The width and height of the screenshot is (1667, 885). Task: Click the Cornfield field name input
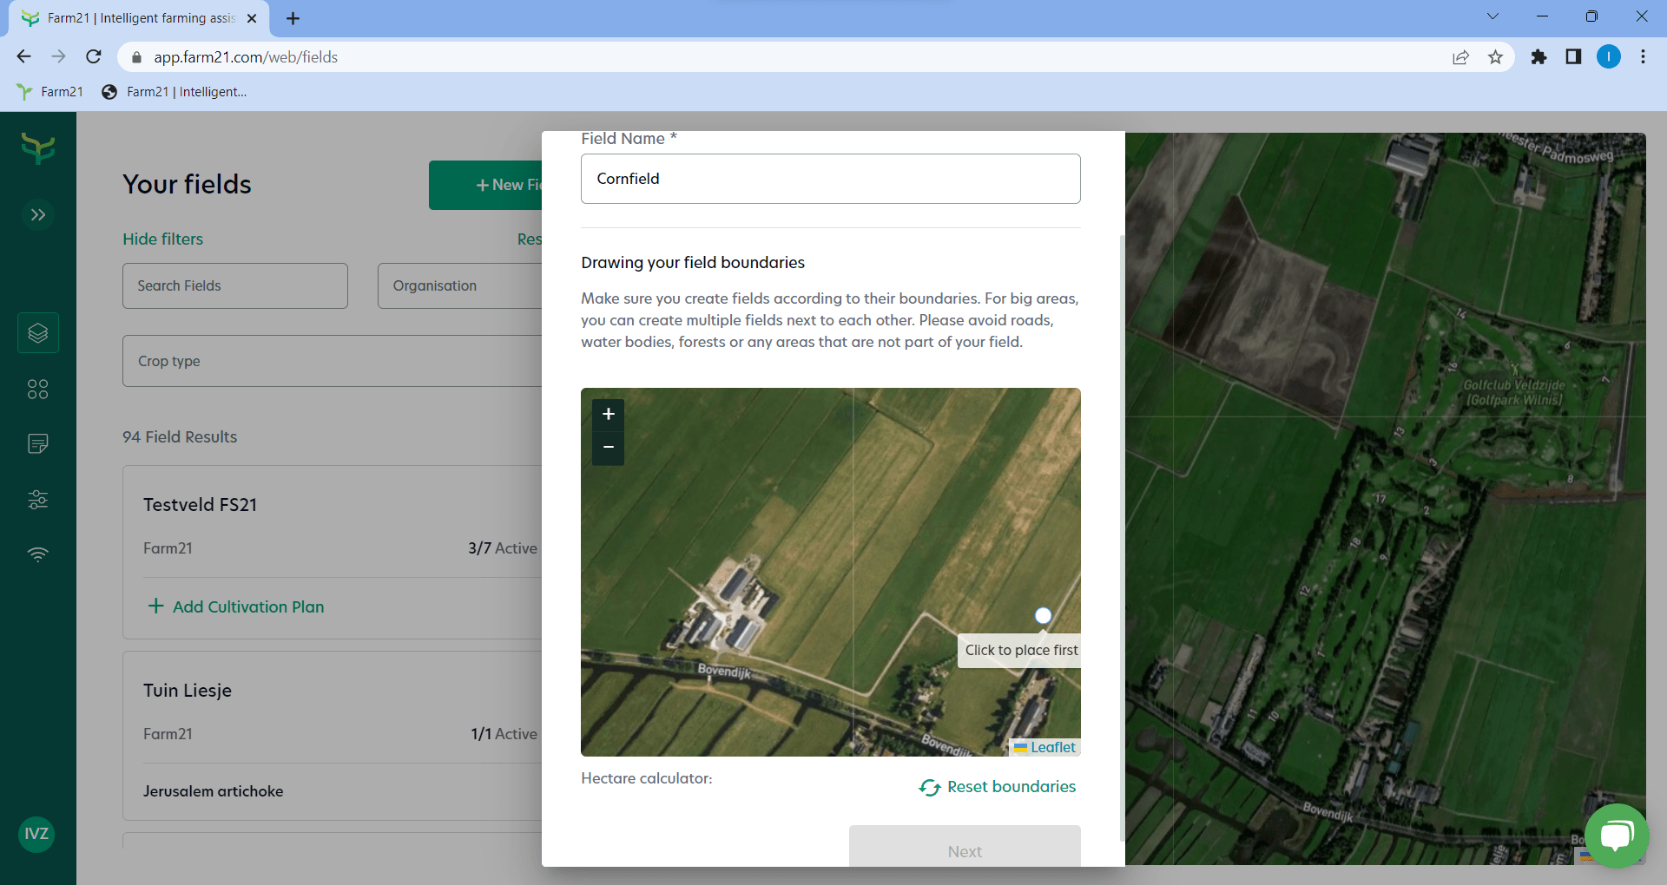click(830, 179)
